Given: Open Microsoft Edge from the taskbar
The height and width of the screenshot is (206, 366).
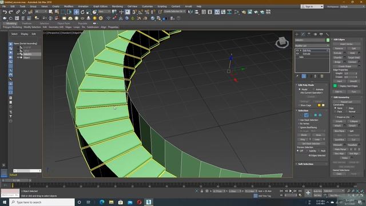Looking at the screenshot, I should [x=102, y=202].
